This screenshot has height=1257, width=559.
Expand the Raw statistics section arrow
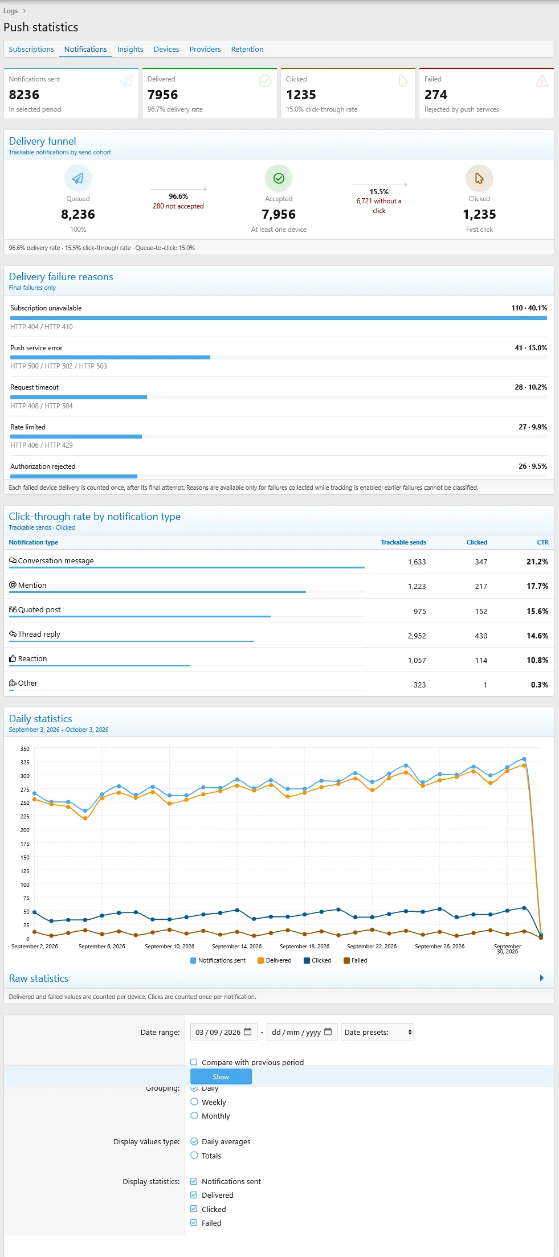coord(542,978)
